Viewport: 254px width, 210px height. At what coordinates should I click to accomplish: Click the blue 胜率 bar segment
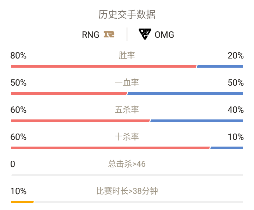(x=220, y=67)
